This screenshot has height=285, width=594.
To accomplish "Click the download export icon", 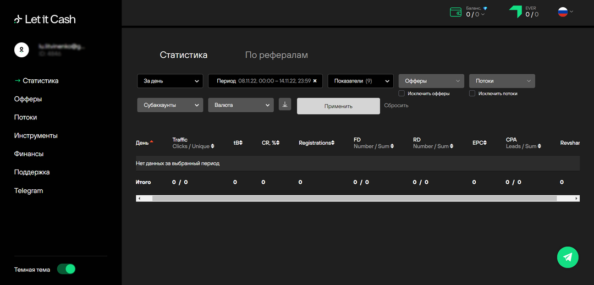I will (285, 104).
